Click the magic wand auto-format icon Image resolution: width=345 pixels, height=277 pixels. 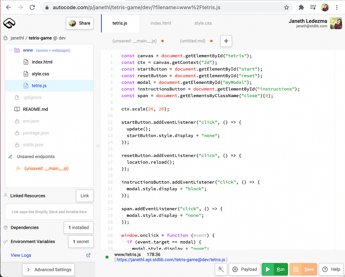coord(221,269)
